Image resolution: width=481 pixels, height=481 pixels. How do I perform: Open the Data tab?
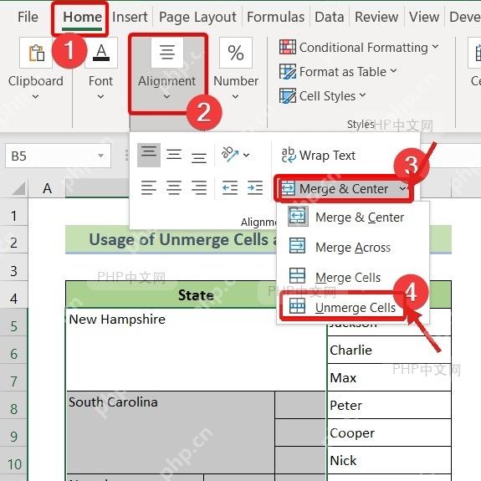(329, 17)
